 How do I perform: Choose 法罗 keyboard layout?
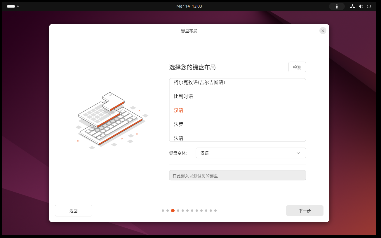click(x=179, y=125)
